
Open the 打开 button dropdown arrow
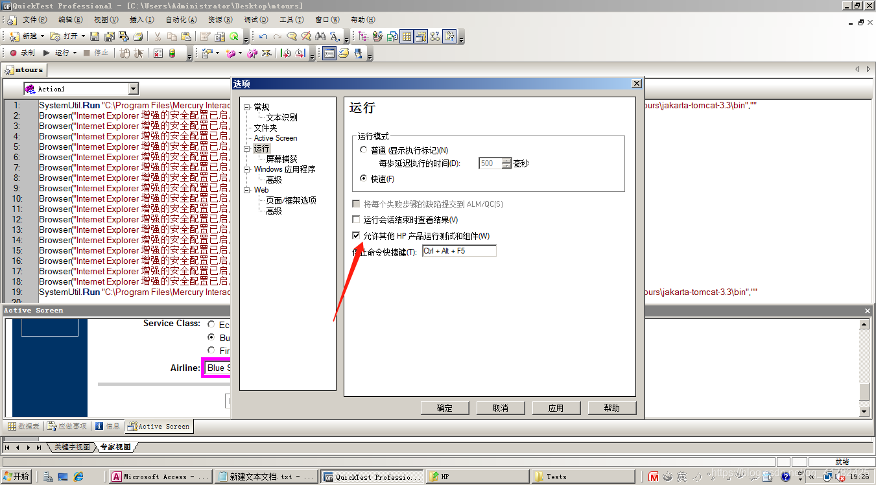coord(83,36)
